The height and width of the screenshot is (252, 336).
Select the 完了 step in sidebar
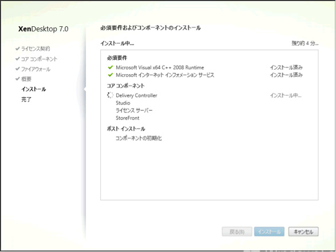pos(26,99)
